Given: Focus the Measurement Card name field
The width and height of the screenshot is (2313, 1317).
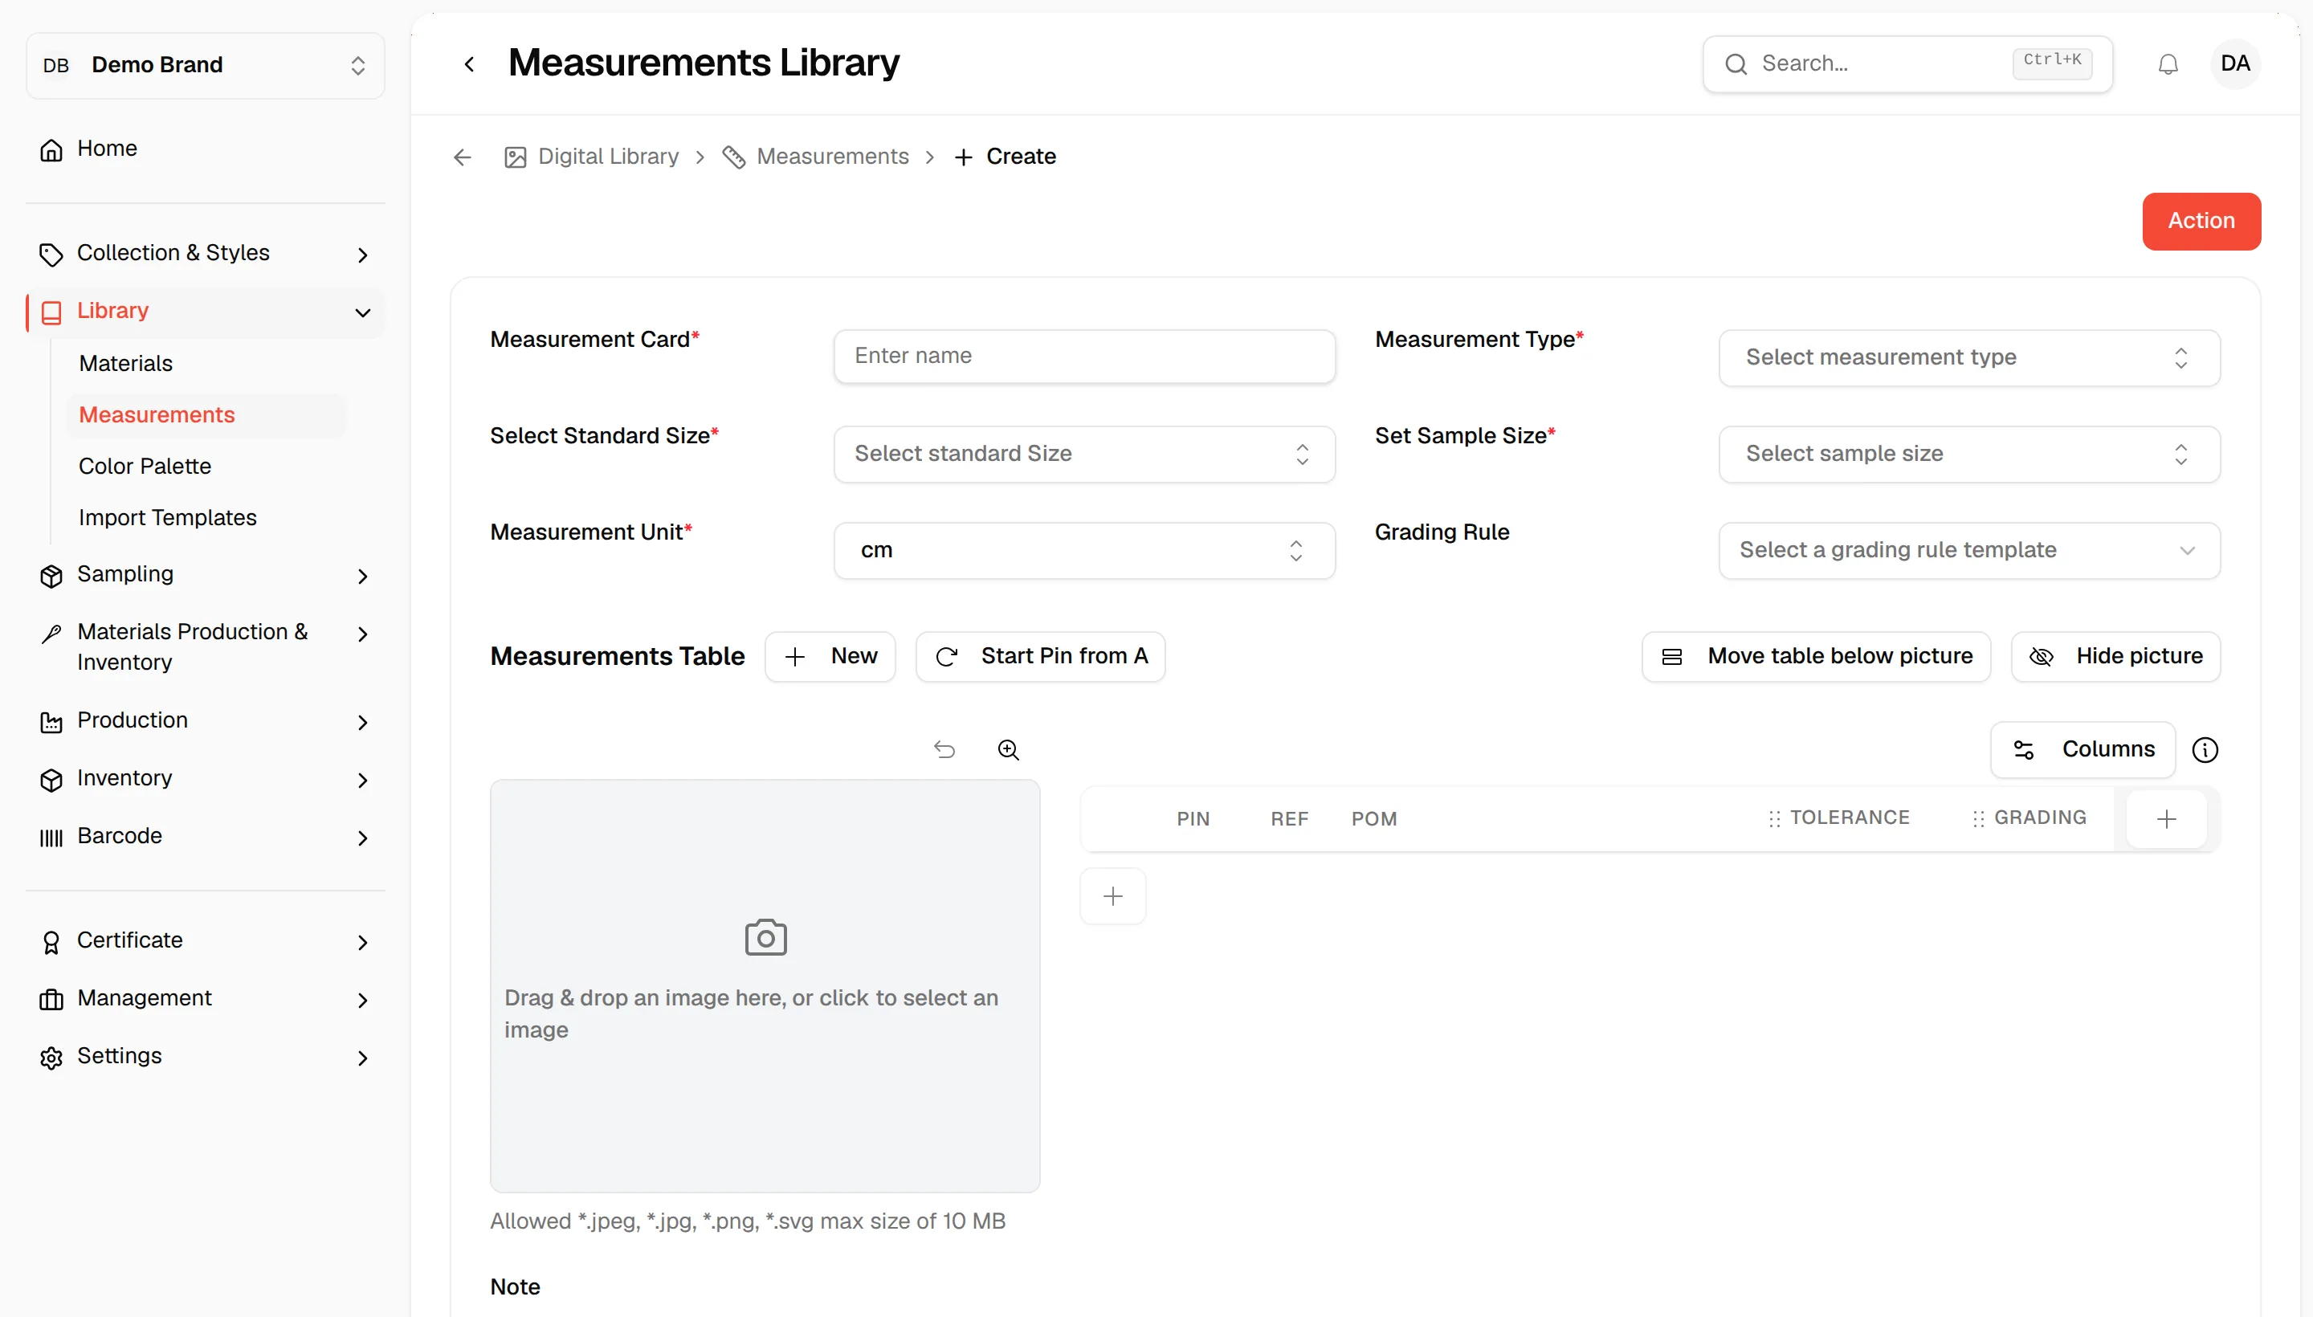Looking at the screenshot, I should pyautogui.click(x=1083, y=357).
